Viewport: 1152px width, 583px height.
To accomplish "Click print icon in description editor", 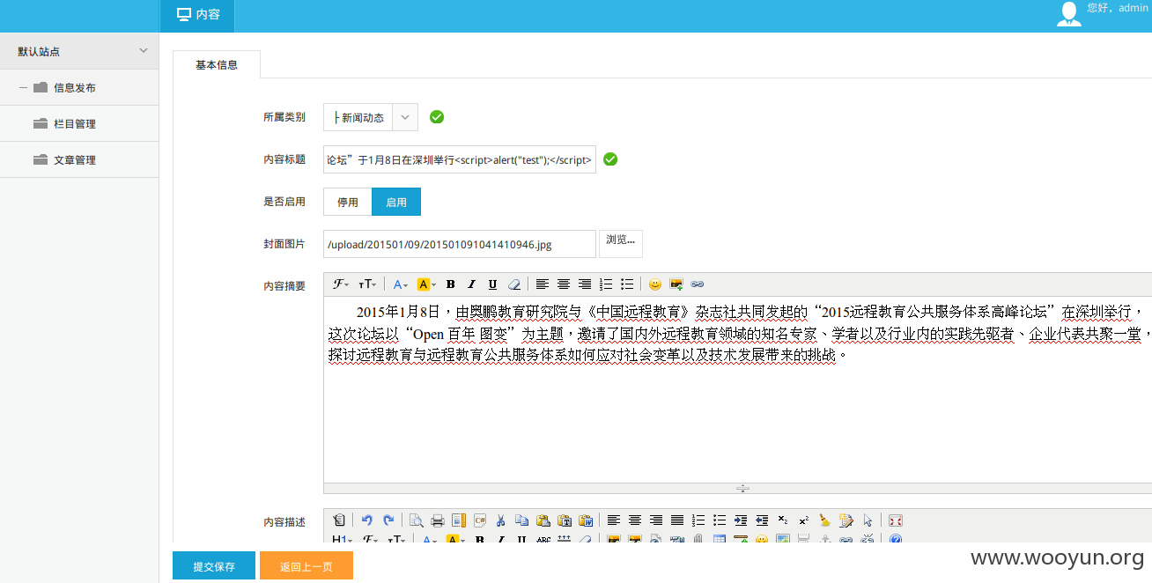I will (438, 520).
